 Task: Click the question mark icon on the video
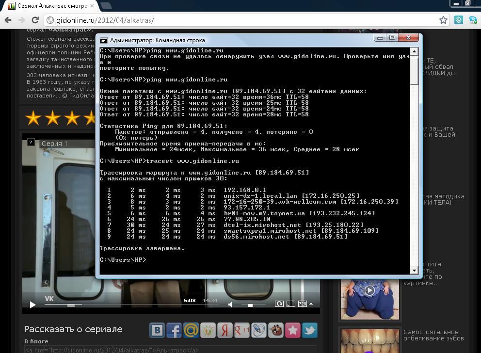(31, 142)
